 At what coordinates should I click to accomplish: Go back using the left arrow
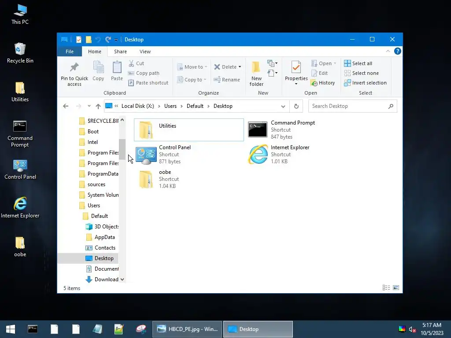66,106
